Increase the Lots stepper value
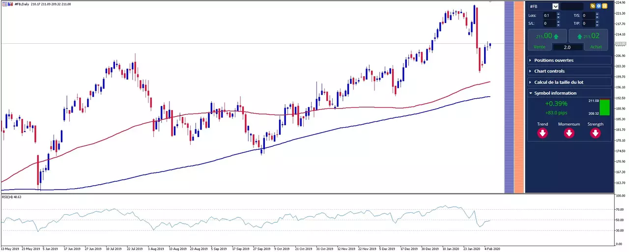 tap(558, 14)
